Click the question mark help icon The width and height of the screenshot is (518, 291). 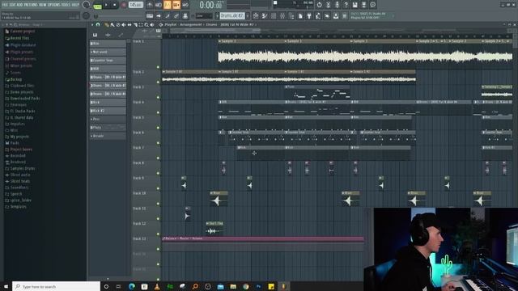[x=346, y=5]
